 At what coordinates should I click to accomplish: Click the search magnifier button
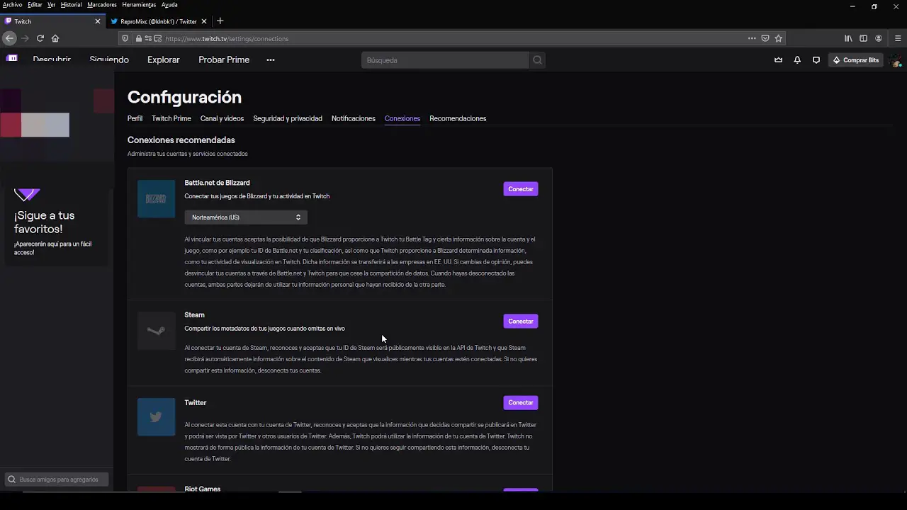(x=537, y=60)
